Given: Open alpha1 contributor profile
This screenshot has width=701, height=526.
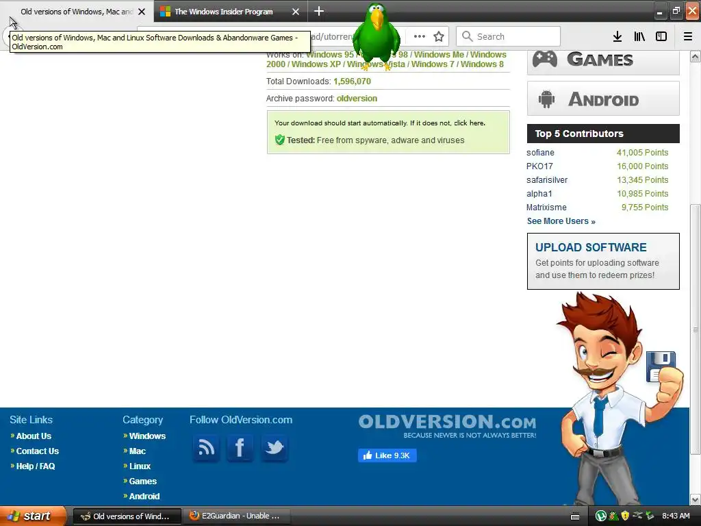Looking at the screenshot, I should [539, 194].
